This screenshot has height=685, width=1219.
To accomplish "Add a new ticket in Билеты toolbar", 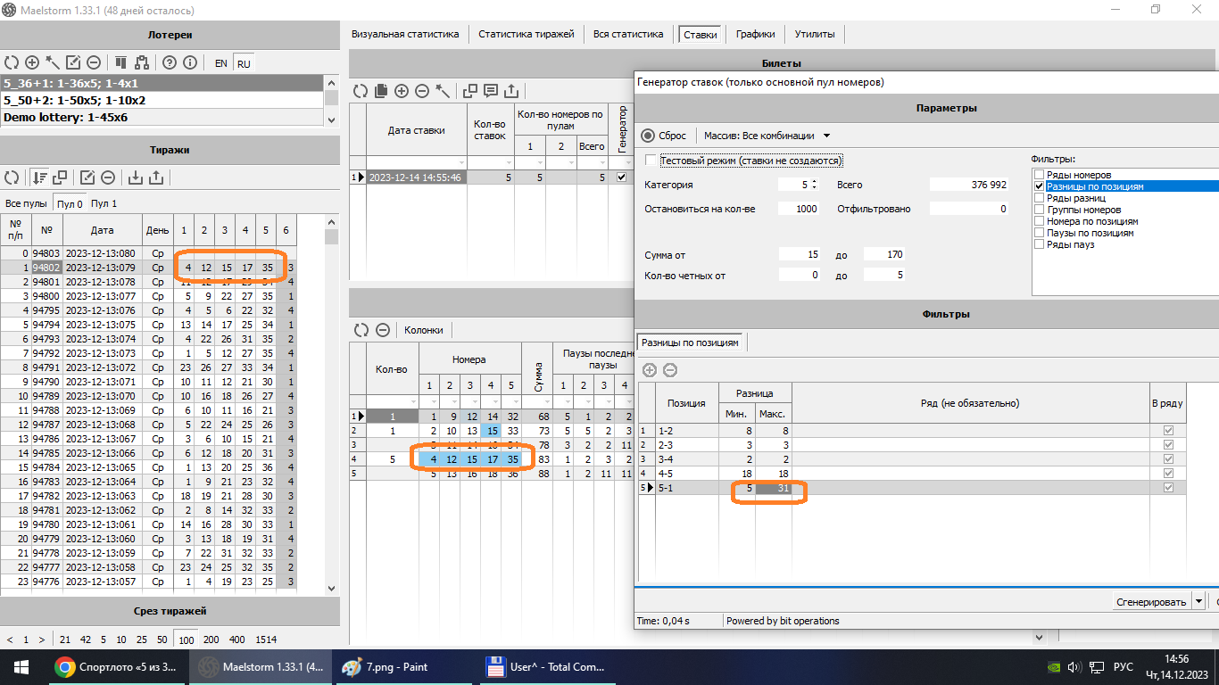I will (x=402, y=90).
